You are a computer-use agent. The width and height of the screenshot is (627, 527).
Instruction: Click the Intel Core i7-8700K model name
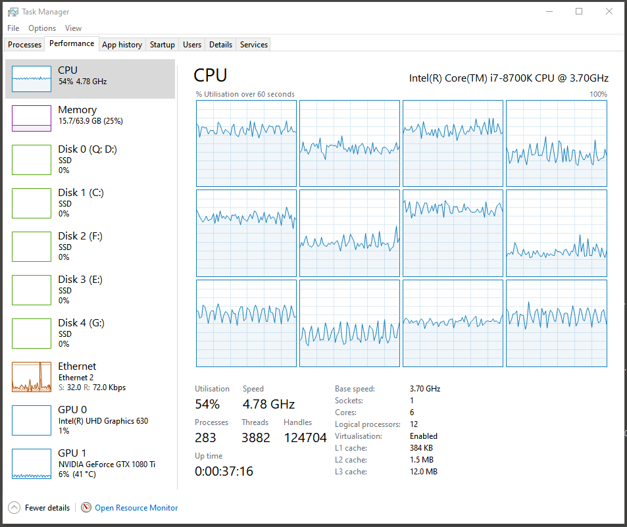(509, 78)
